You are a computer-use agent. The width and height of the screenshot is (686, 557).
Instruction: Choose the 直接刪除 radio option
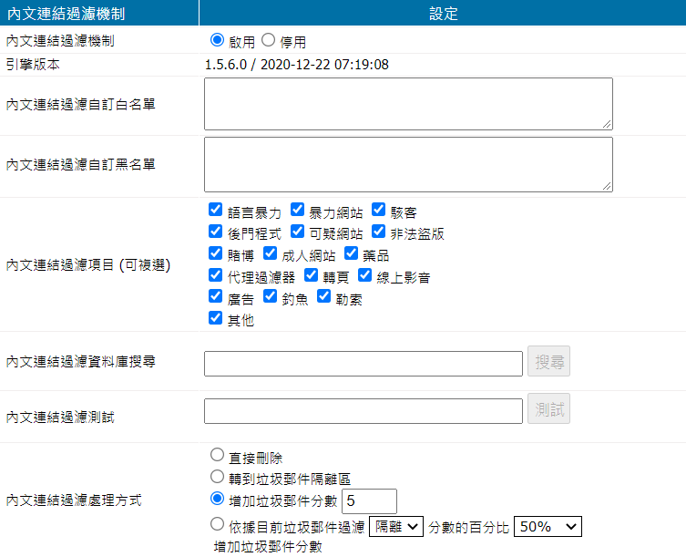pos(217,455)
